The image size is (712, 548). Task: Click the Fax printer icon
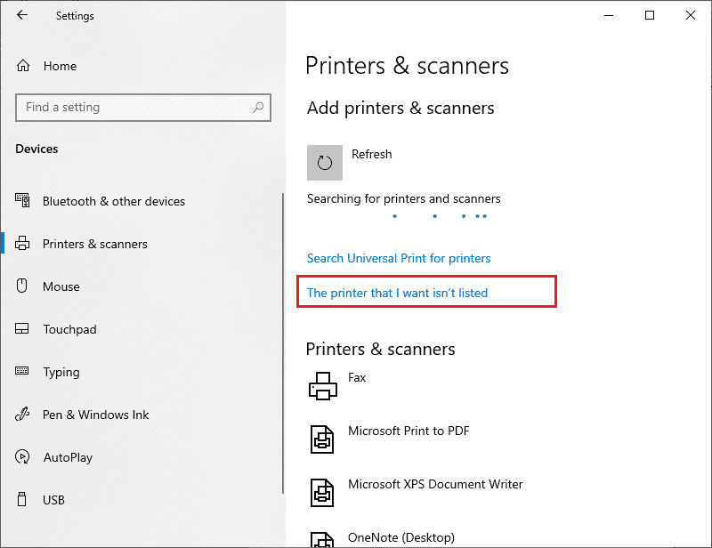click(x=323, y=386)
